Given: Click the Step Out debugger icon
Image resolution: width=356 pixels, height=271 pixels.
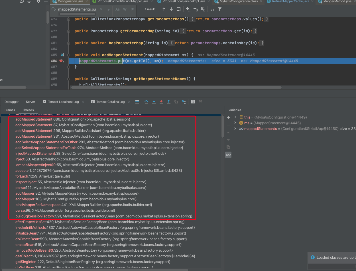Looking at the screenshot, I should (x=169, y=102).
